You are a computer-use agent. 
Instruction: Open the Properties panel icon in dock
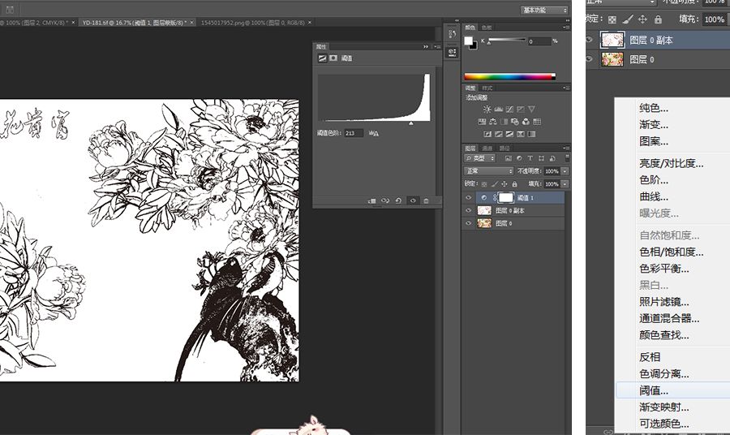coord(452,52)
